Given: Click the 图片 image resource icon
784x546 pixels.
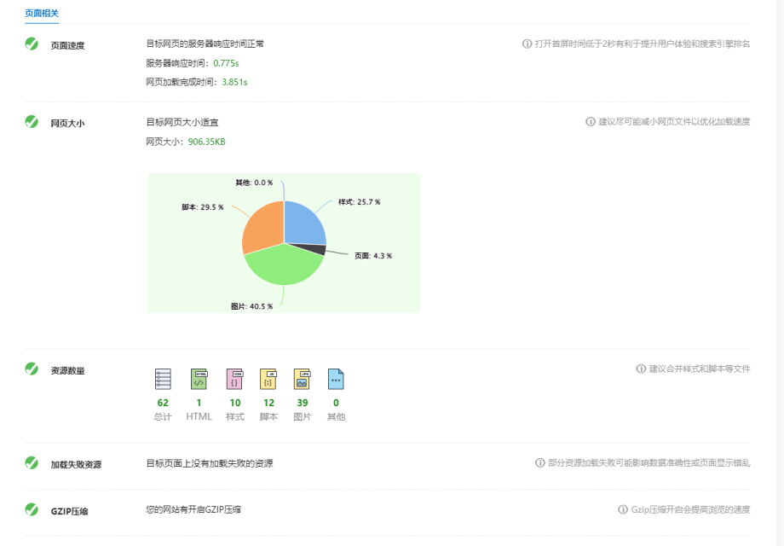Looking at the screenshot, I should (x=303, y=379).
